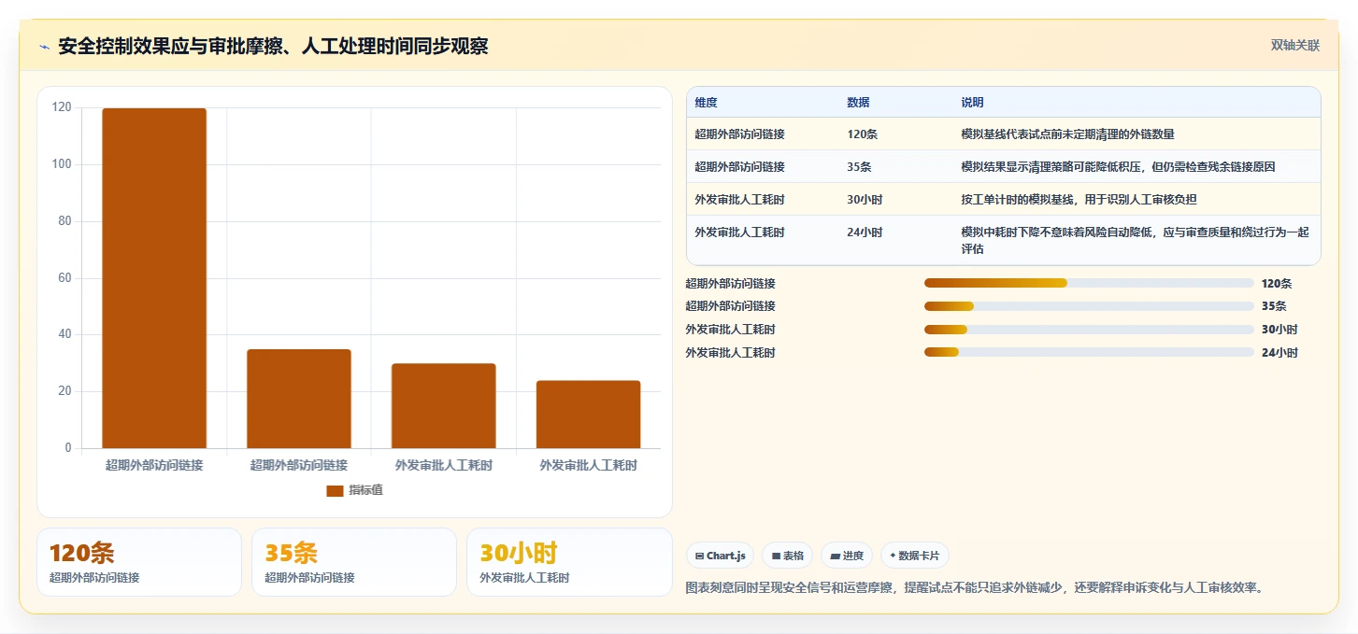Click description starting 模拟中耗时下降

pos(1135,241)
